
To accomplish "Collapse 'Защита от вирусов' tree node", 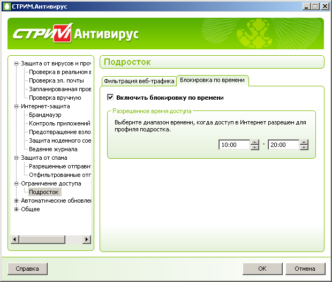I will pyautogui.click(x=16, y=63).
